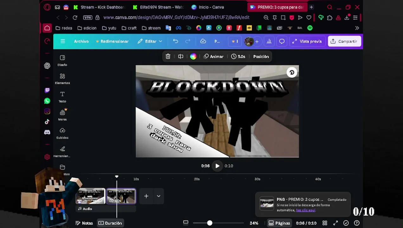Undo the last action
The image size is (403, 228).
pyautogui.click(x=176, y=41)
